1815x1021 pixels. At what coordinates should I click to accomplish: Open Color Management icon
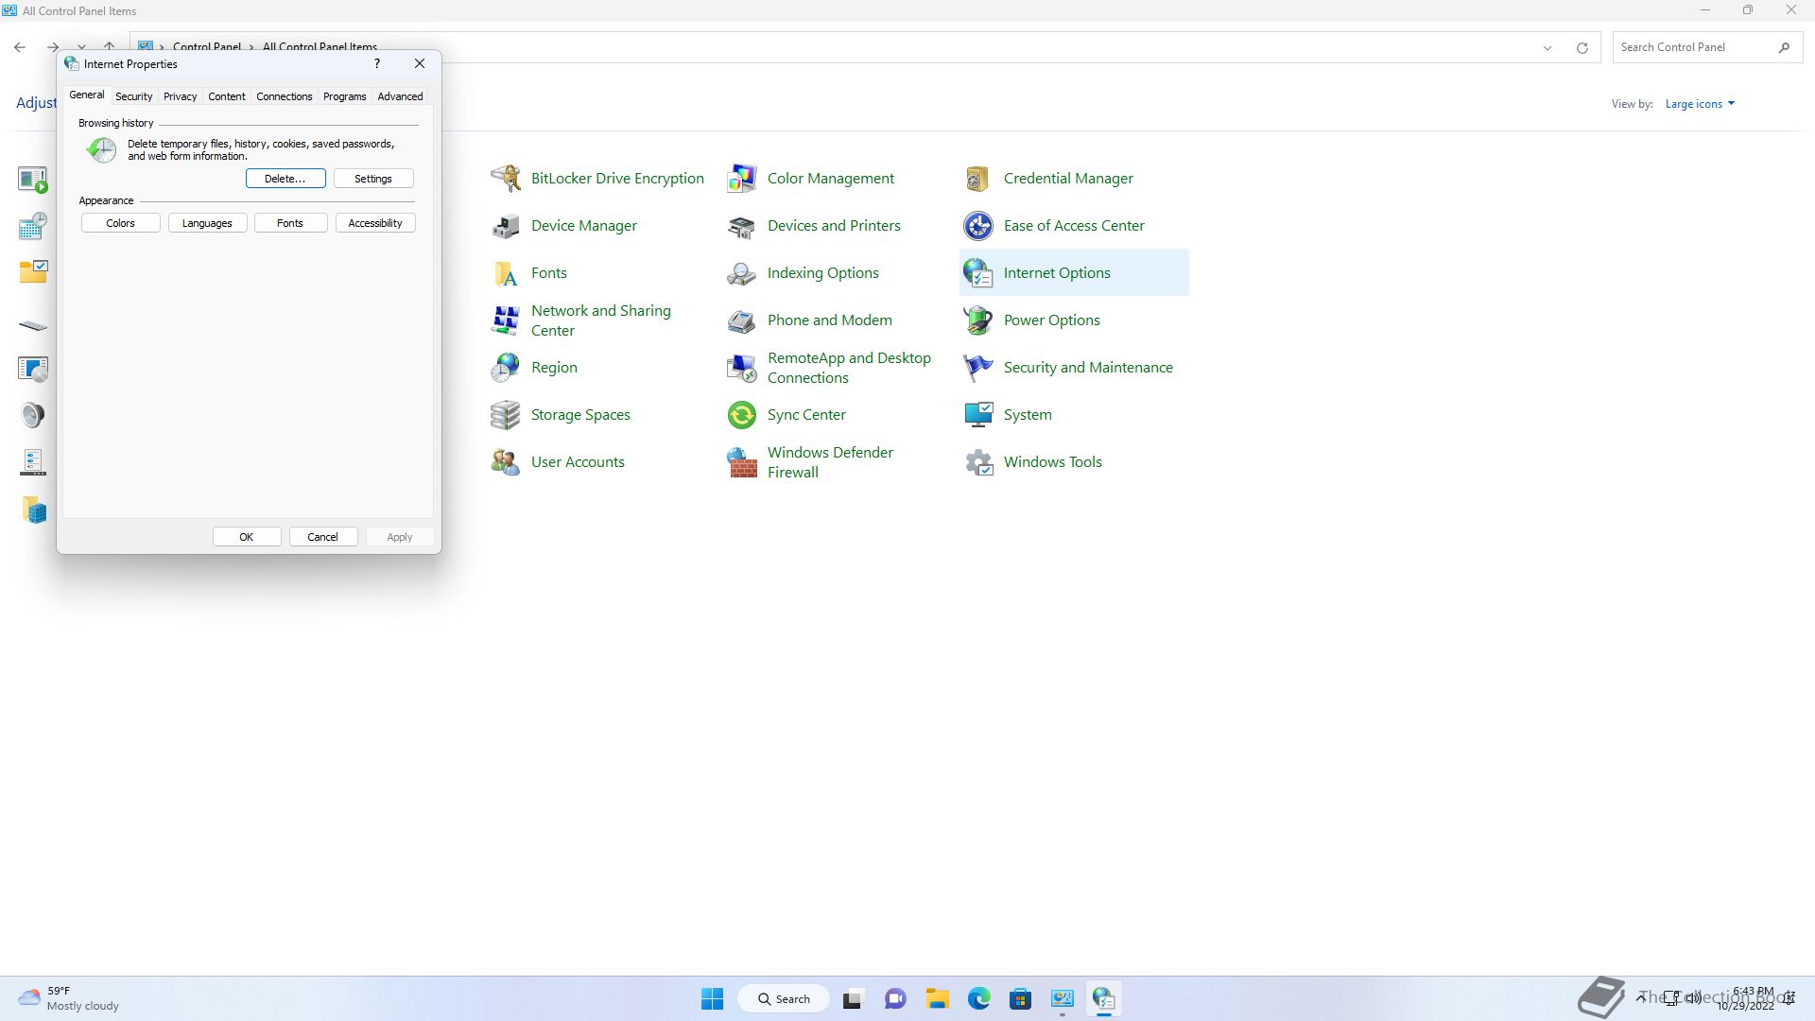click(x=742, y=178)
